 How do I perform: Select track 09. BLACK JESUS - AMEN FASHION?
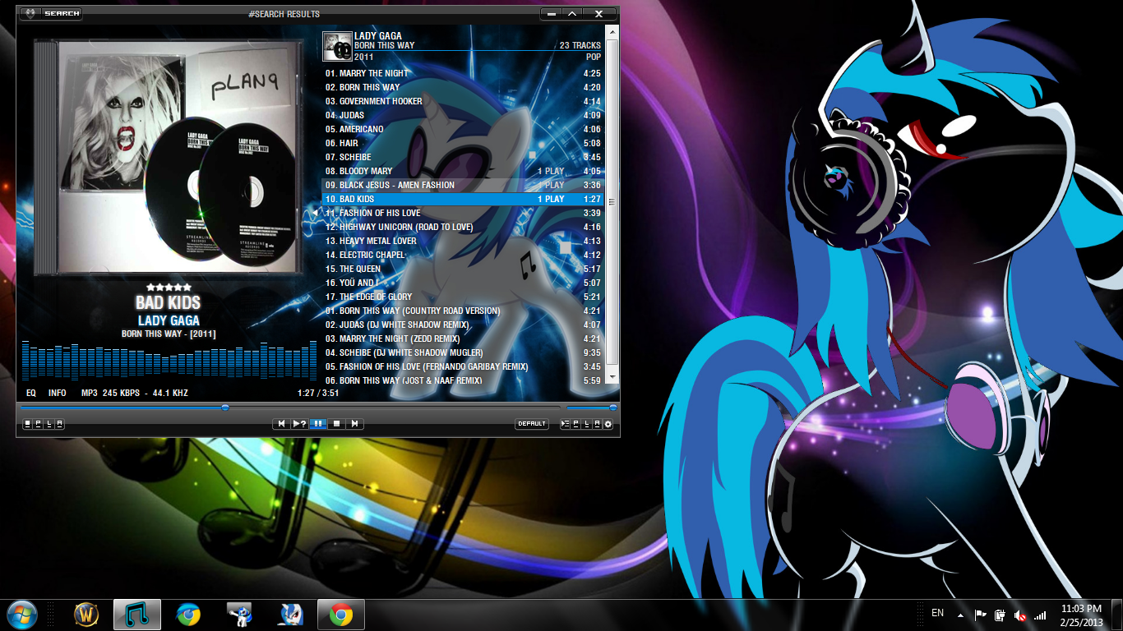462,185
